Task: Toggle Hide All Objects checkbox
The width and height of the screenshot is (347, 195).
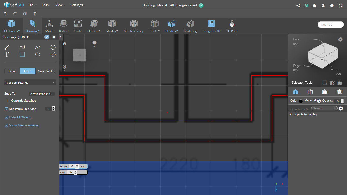Action: [7, 117]
